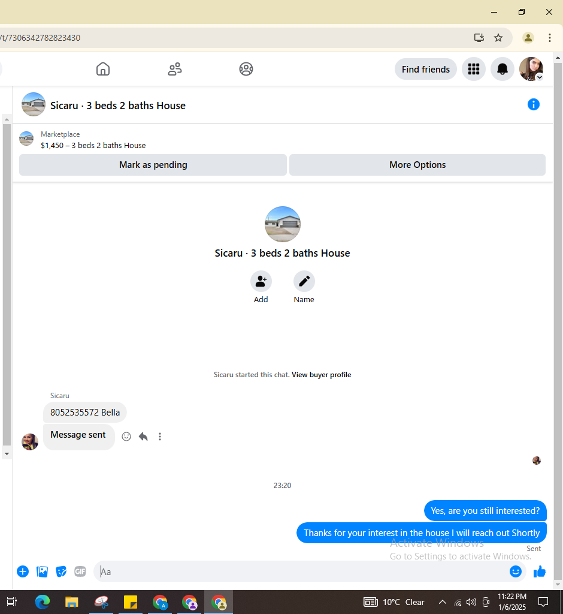This screenshot has width=563, height=614.
Task: Click More Options button
Action: [x=417, y=165]
